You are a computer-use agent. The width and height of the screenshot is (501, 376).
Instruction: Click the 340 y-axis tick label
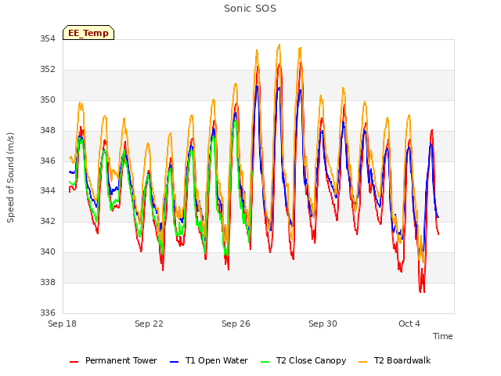tap(48, 251)
